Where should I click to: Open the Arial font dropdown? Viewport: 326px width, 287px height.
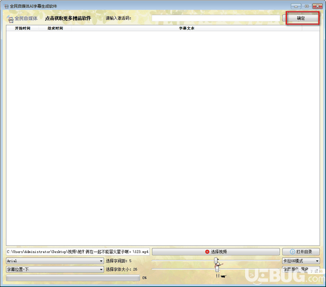55,261
